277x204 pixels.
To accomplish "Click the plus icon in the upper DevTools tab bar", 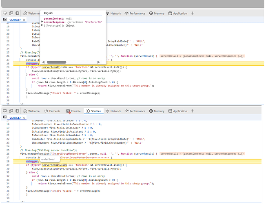I will 193,13.
